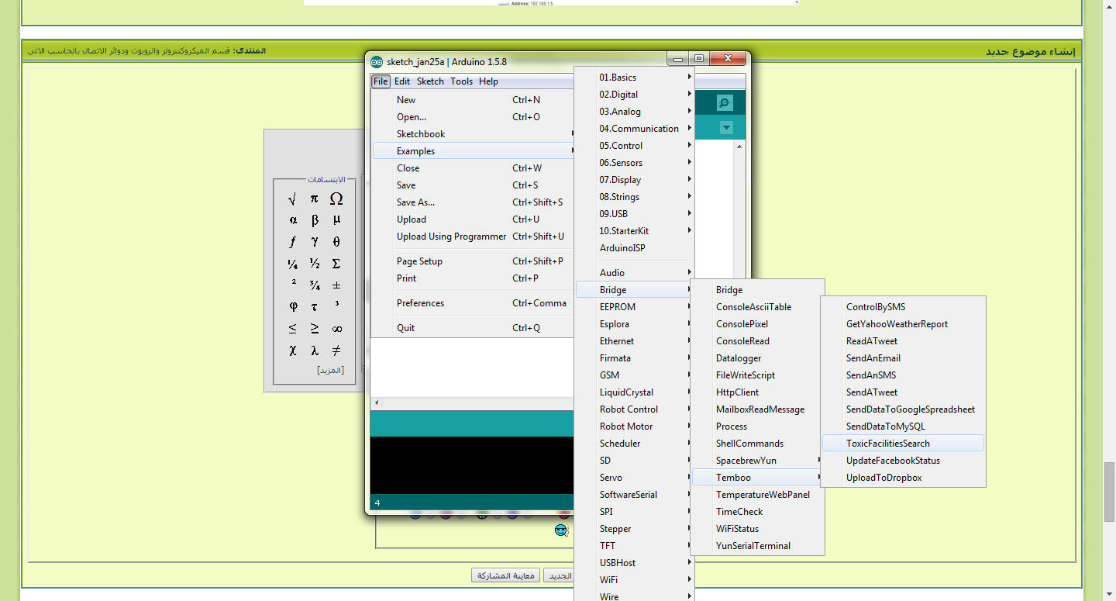
Task: Insert the mu symbol
Action: coord(336,220)
